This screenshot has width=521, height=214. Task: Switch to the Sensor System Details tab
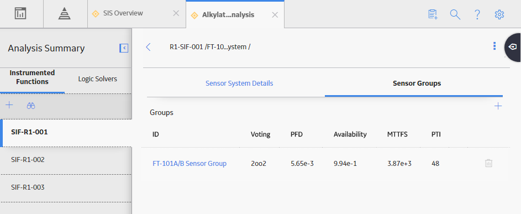239,83
